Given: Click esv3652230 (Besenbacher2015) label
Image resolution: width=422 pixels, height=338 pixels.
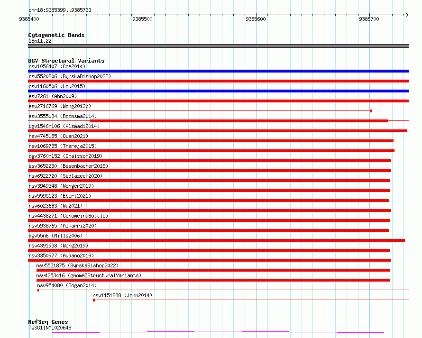Looking at the screenshot, I should pos(68,166).
